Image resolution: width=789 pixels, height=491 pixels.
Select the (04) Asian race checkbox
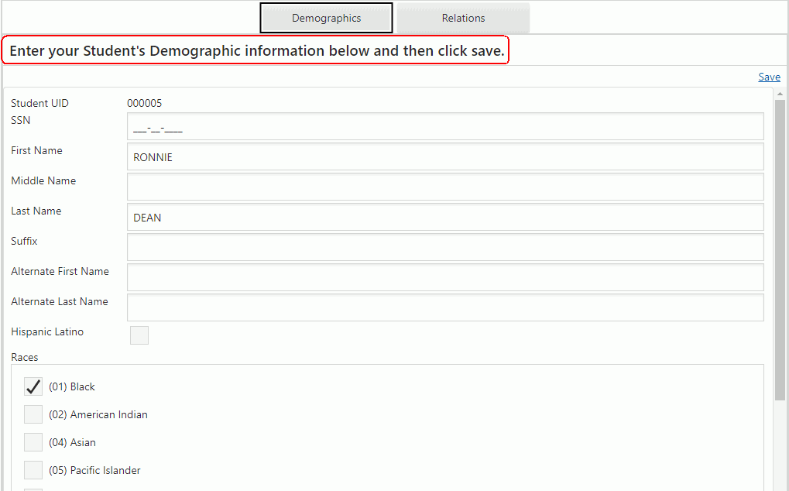pos(33,441)
